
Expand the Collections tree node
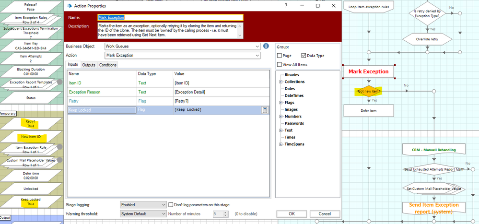pos(280,82)
